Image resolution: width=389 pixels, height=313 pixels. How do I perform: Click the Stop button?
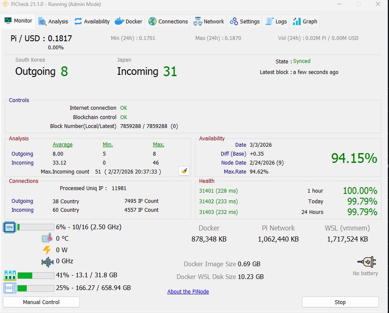tap(340, 302)
